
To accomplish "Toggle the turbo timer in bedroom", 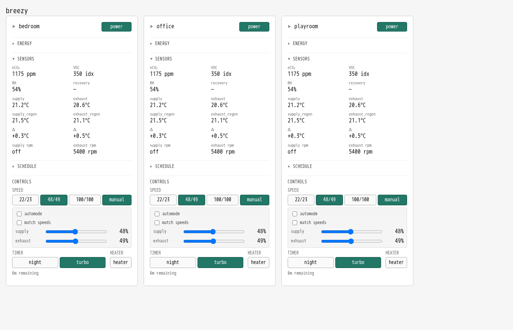I will [83, 263].
